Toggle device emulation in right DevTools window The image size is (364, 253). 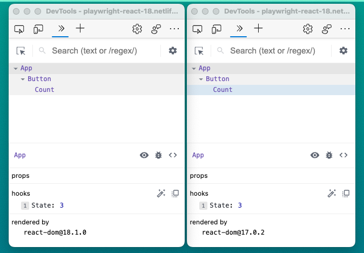coord(217,29)
